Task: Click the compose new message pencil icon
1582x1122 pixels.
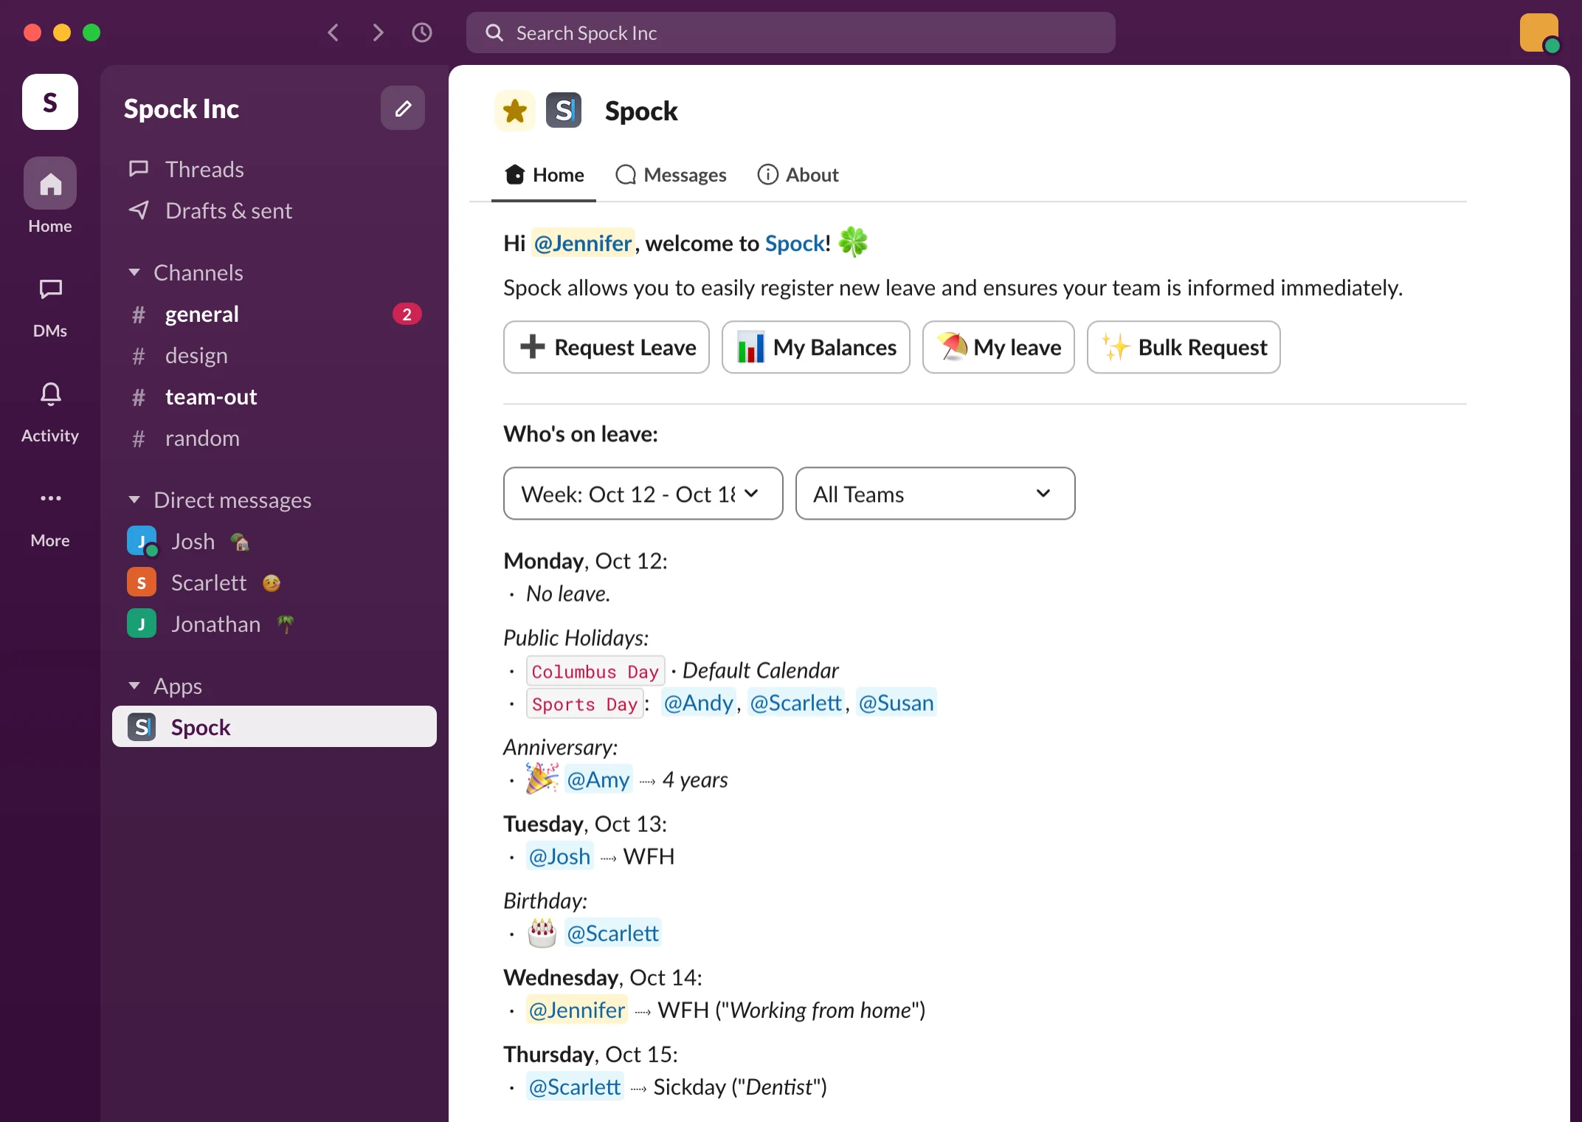Action: [x=402, y=109]
